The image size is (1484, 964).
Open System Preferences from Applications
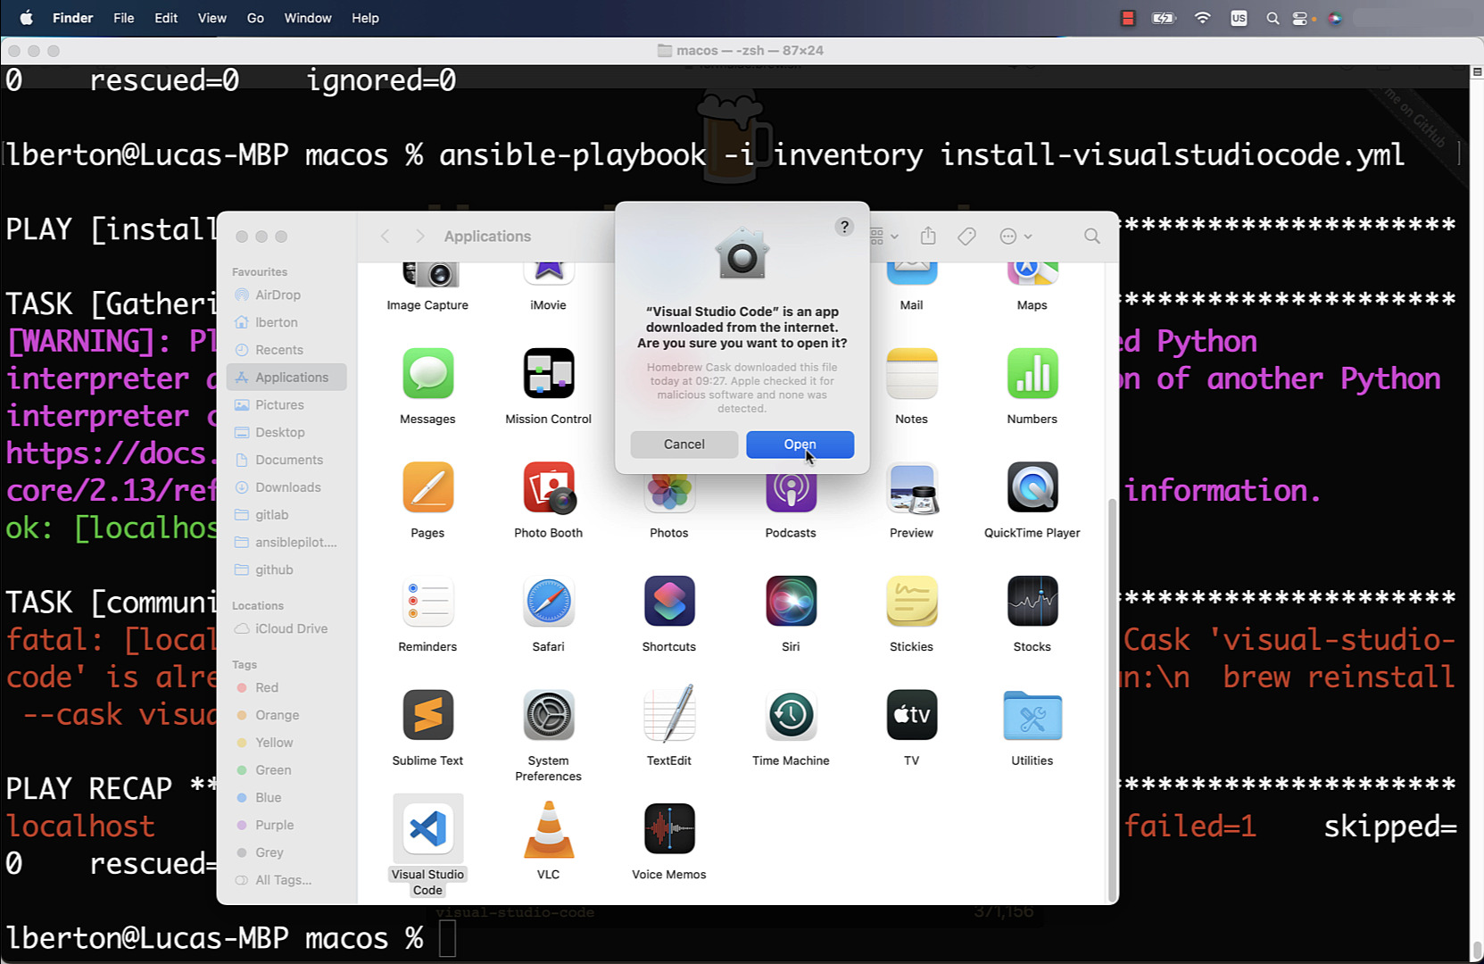pyautogui.click(x=548, y=715)
